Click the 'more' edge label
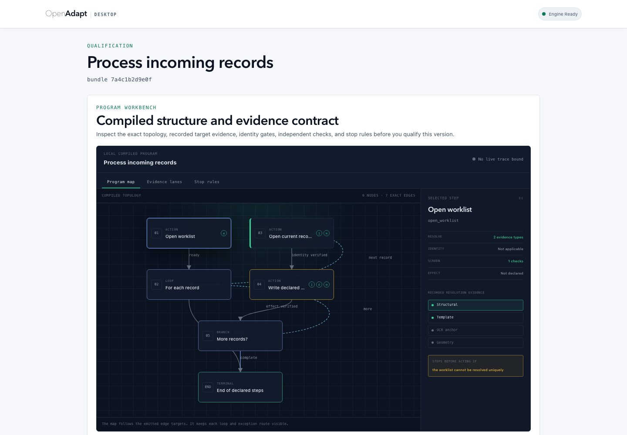The image size is (627, 435). [367, 309]
